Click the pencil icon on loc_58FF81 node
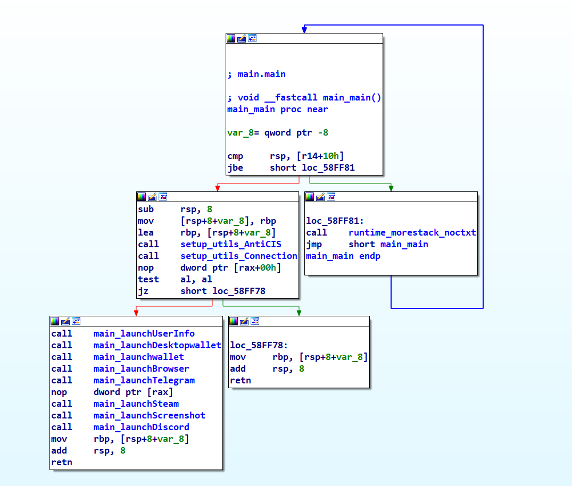This screenshot has width=572, height=486. click(320, 197)
